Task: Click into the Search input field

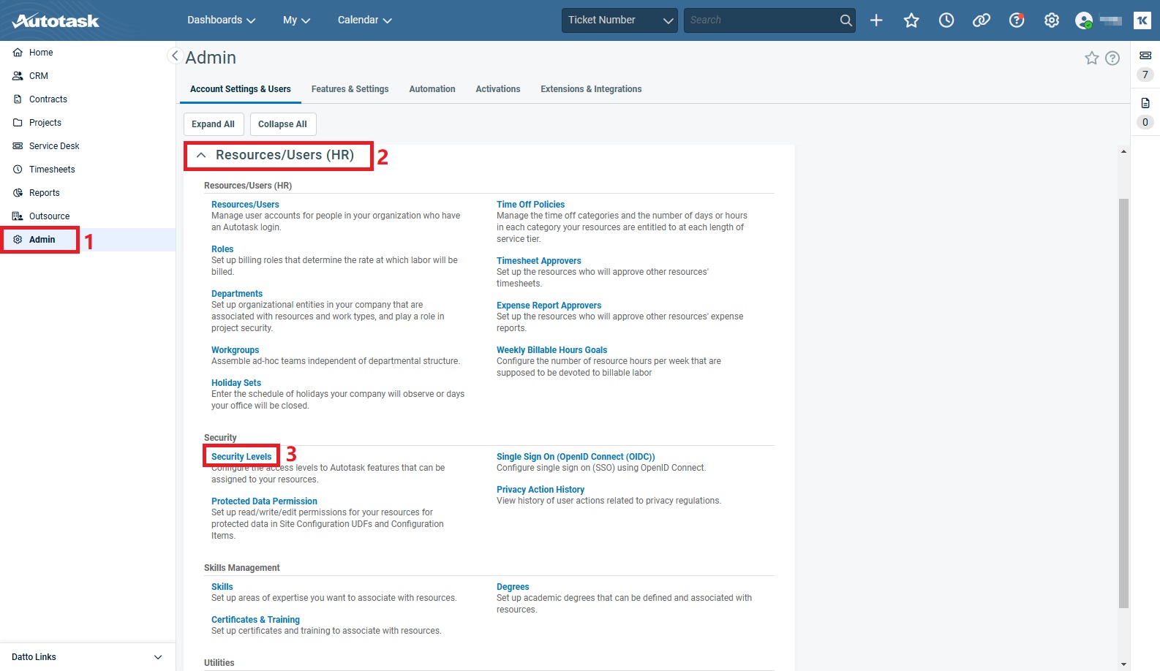Action: click(761, 20)
